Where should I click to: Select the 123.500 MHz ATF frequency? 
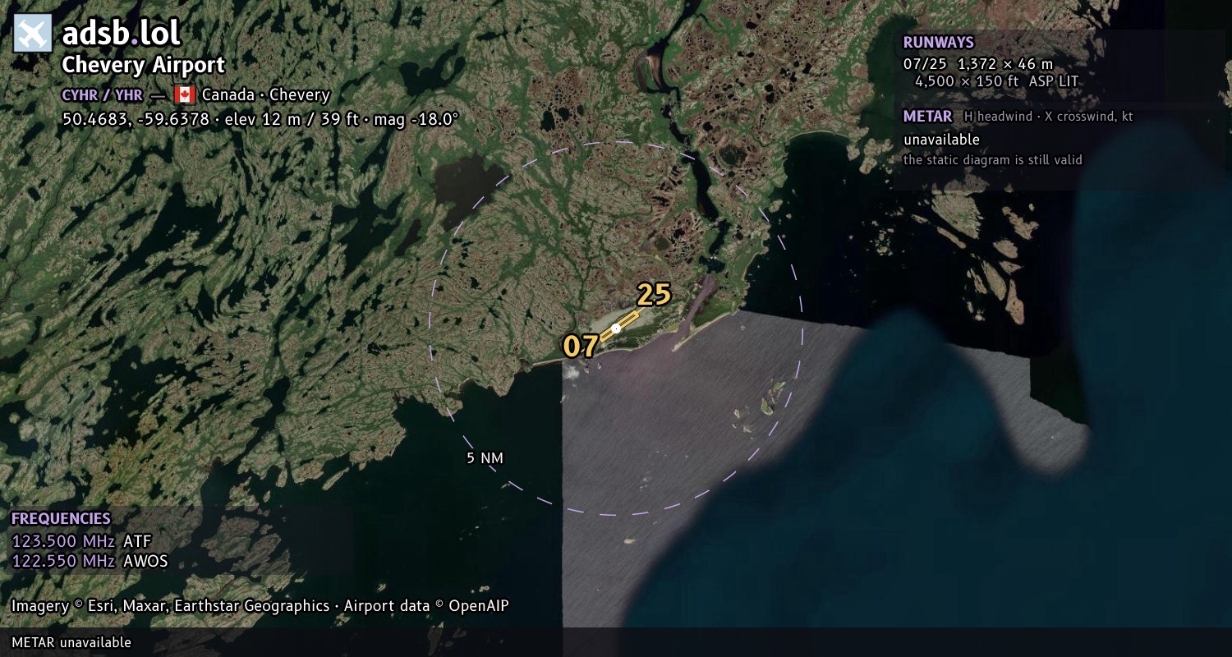coord(81,541)
